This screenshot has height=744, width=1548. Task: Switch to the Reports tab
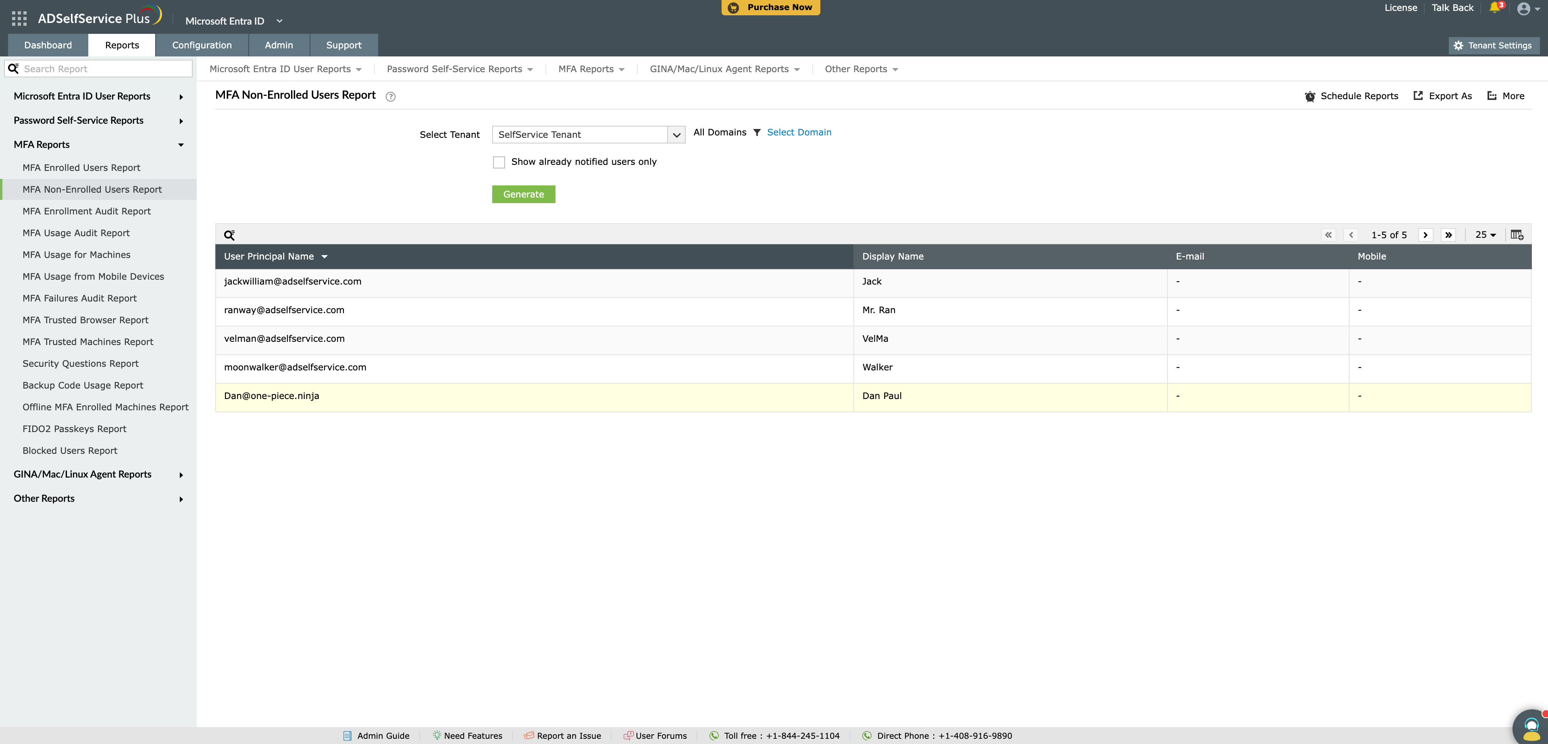(122, 45)
